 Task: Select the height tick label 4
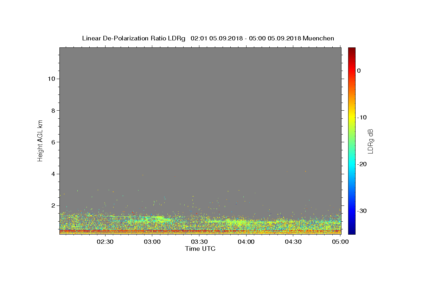click(x=52, y=174)
